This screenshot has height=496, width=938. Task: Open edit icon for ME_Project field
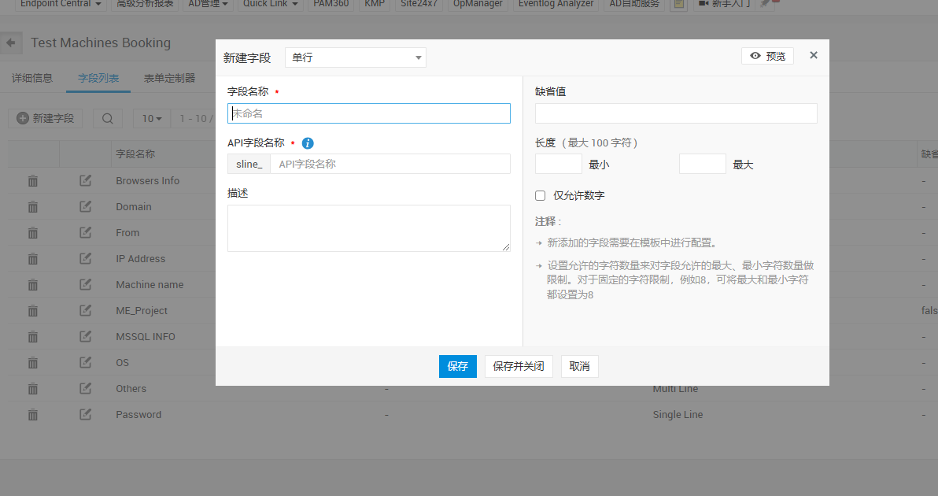[x=85, y=311]
